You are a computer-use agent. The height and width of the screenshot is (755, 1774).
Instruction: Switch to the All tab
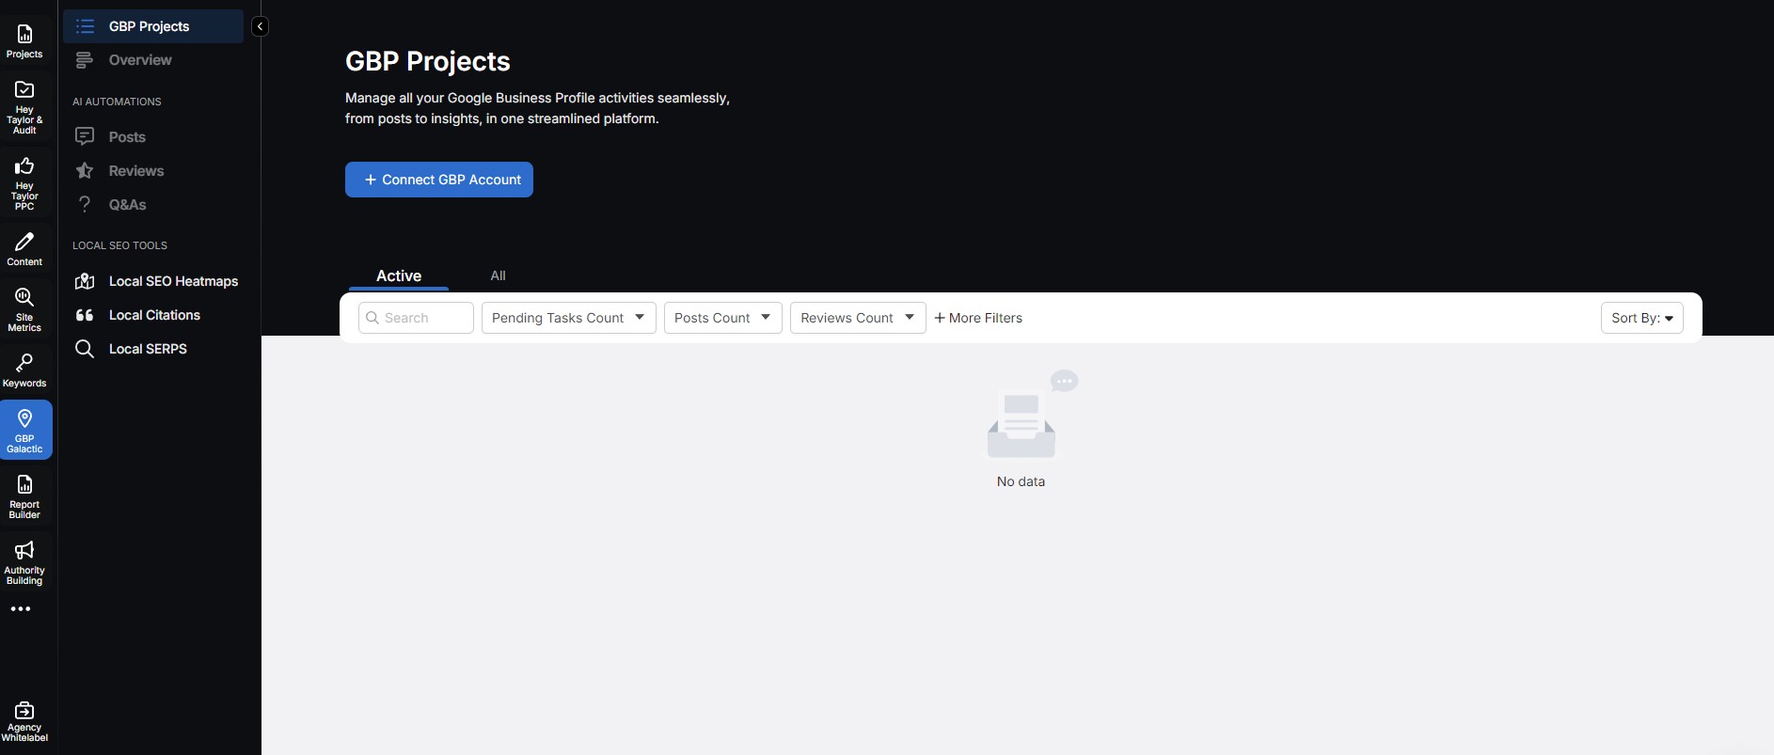point(498,275)
